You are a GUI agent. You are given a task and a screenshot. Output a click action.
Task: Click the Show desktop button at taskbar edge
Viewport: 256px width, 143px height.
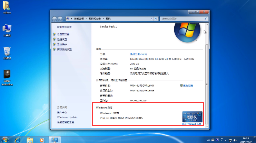(x=255, y=140)
